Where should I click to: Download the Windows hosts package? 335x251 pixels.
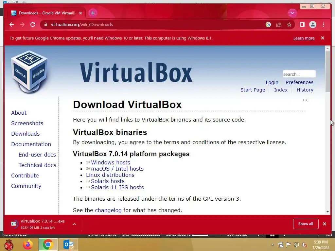(111, 162)
